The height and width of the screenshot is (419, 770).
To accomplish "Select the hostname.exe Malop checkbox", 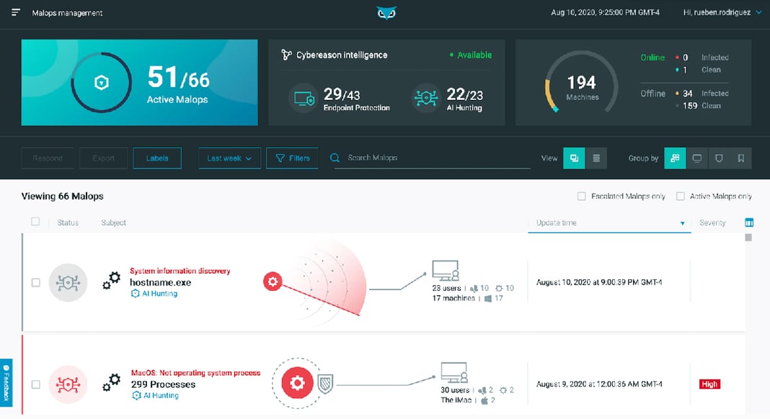I will tap(35, 282).
